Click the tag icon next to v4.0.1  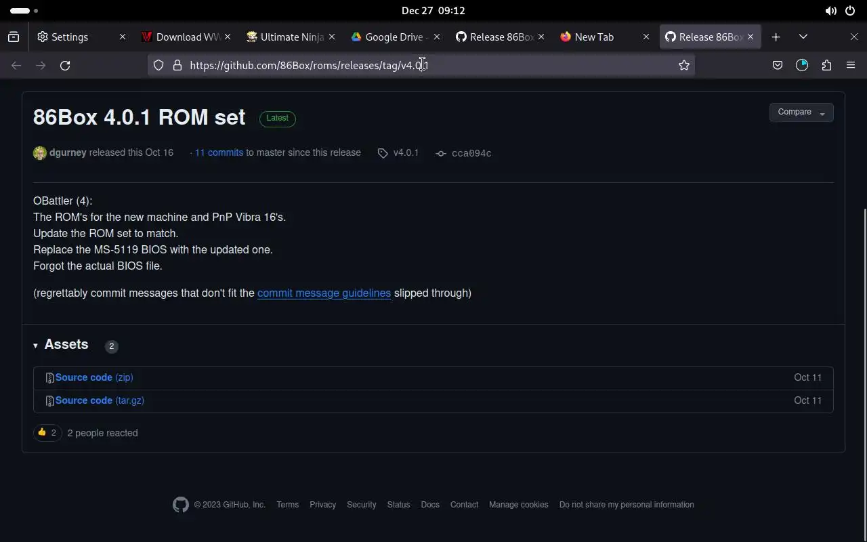[383, 153]
